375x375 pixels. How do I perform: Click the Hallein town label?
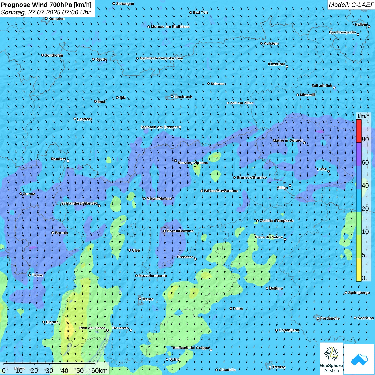tap(361, 24)
